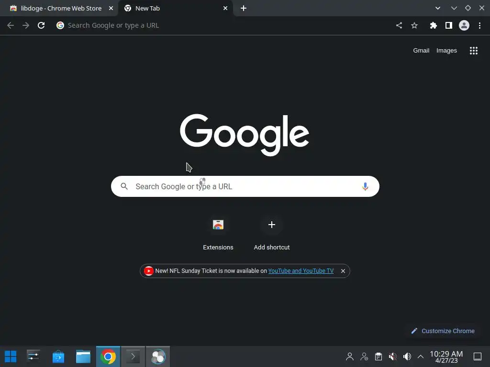
Task: Open Chrome's three-dot menu
Action: [479, 25]
